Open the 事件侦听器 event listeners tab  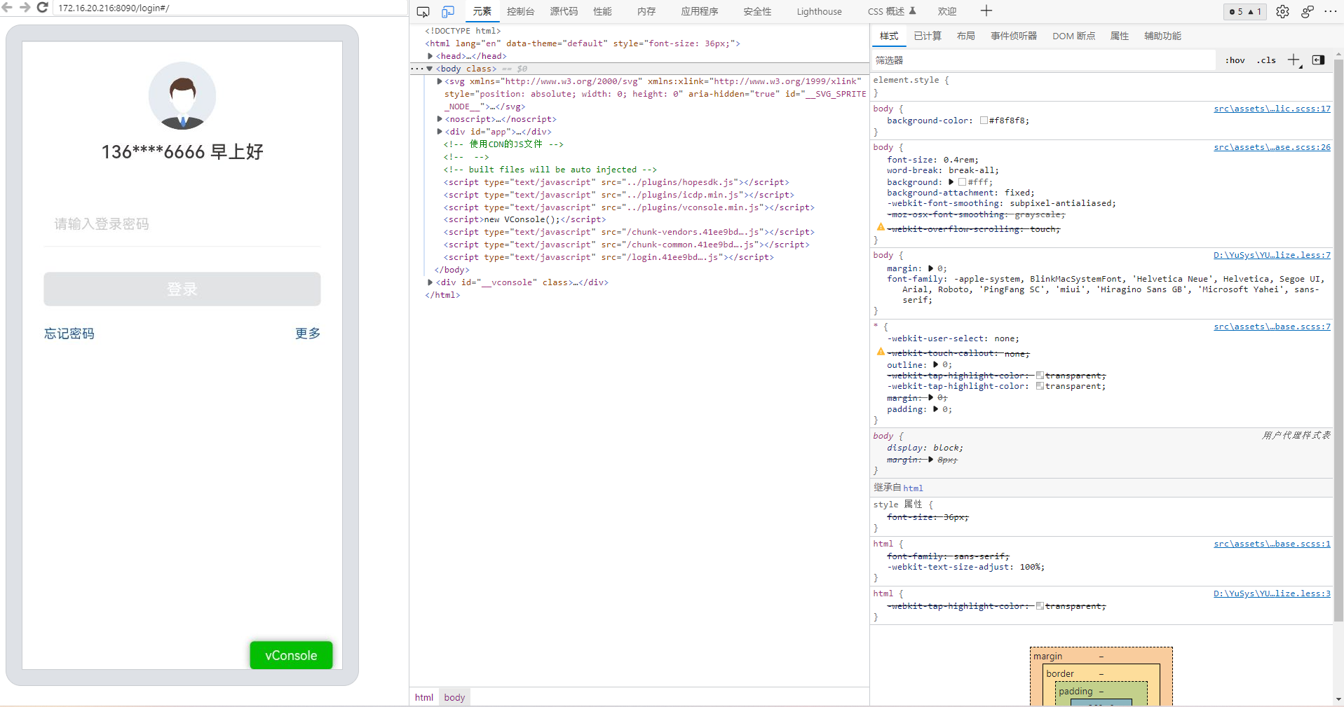click(1013, 36)
